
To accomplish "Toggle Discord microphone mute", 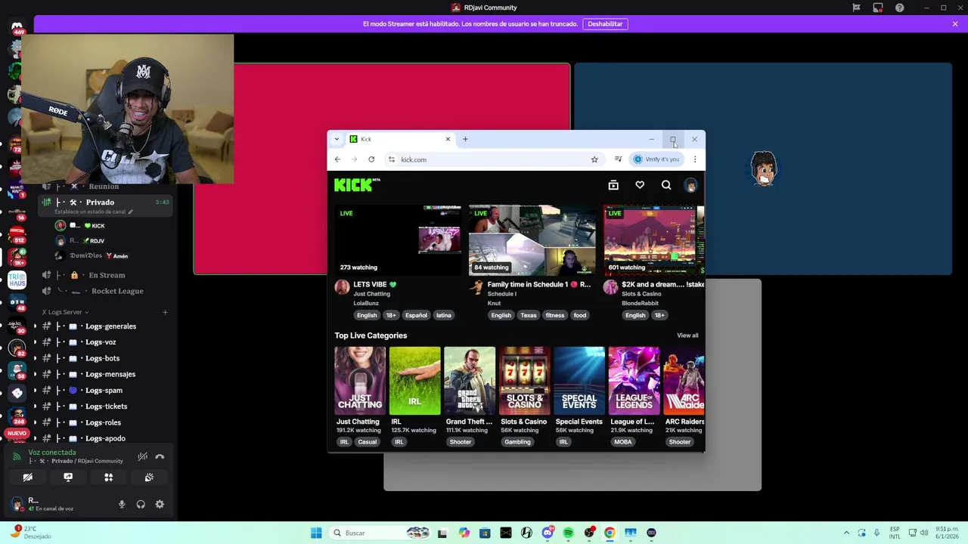I will pyautogui.click(x=122, y=504).
